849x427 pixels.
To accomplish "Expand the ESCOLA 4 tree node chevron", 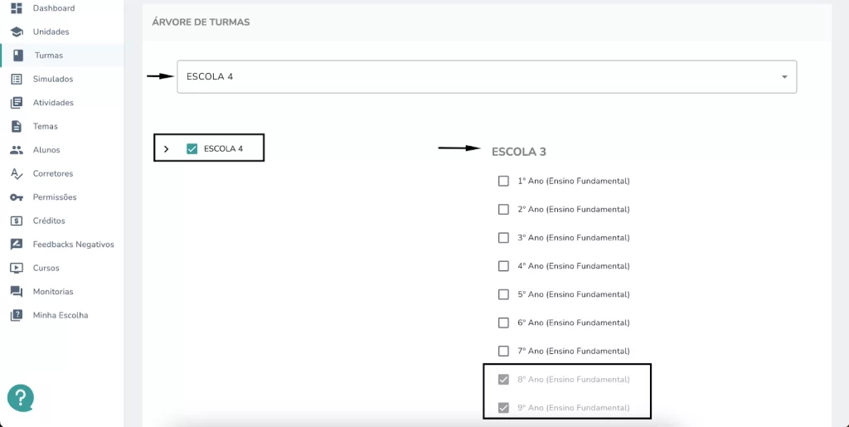I will coord(166,148).
